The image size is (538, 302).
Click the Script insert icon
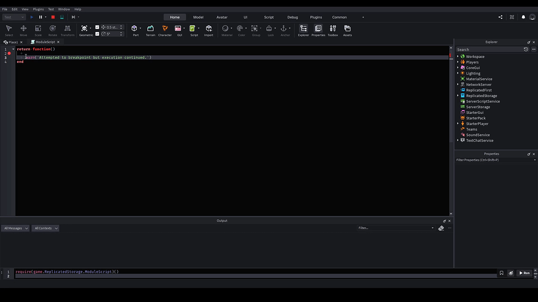tap(192, 28)
